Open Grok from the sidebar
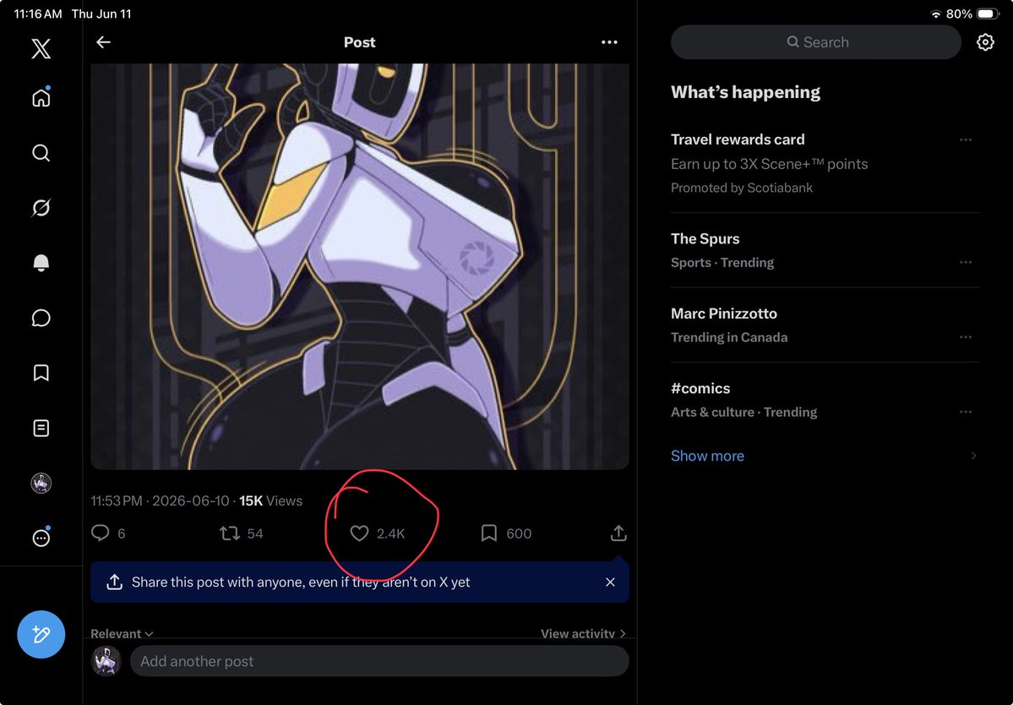The image size is (1013, 705). tap(41, 208)
